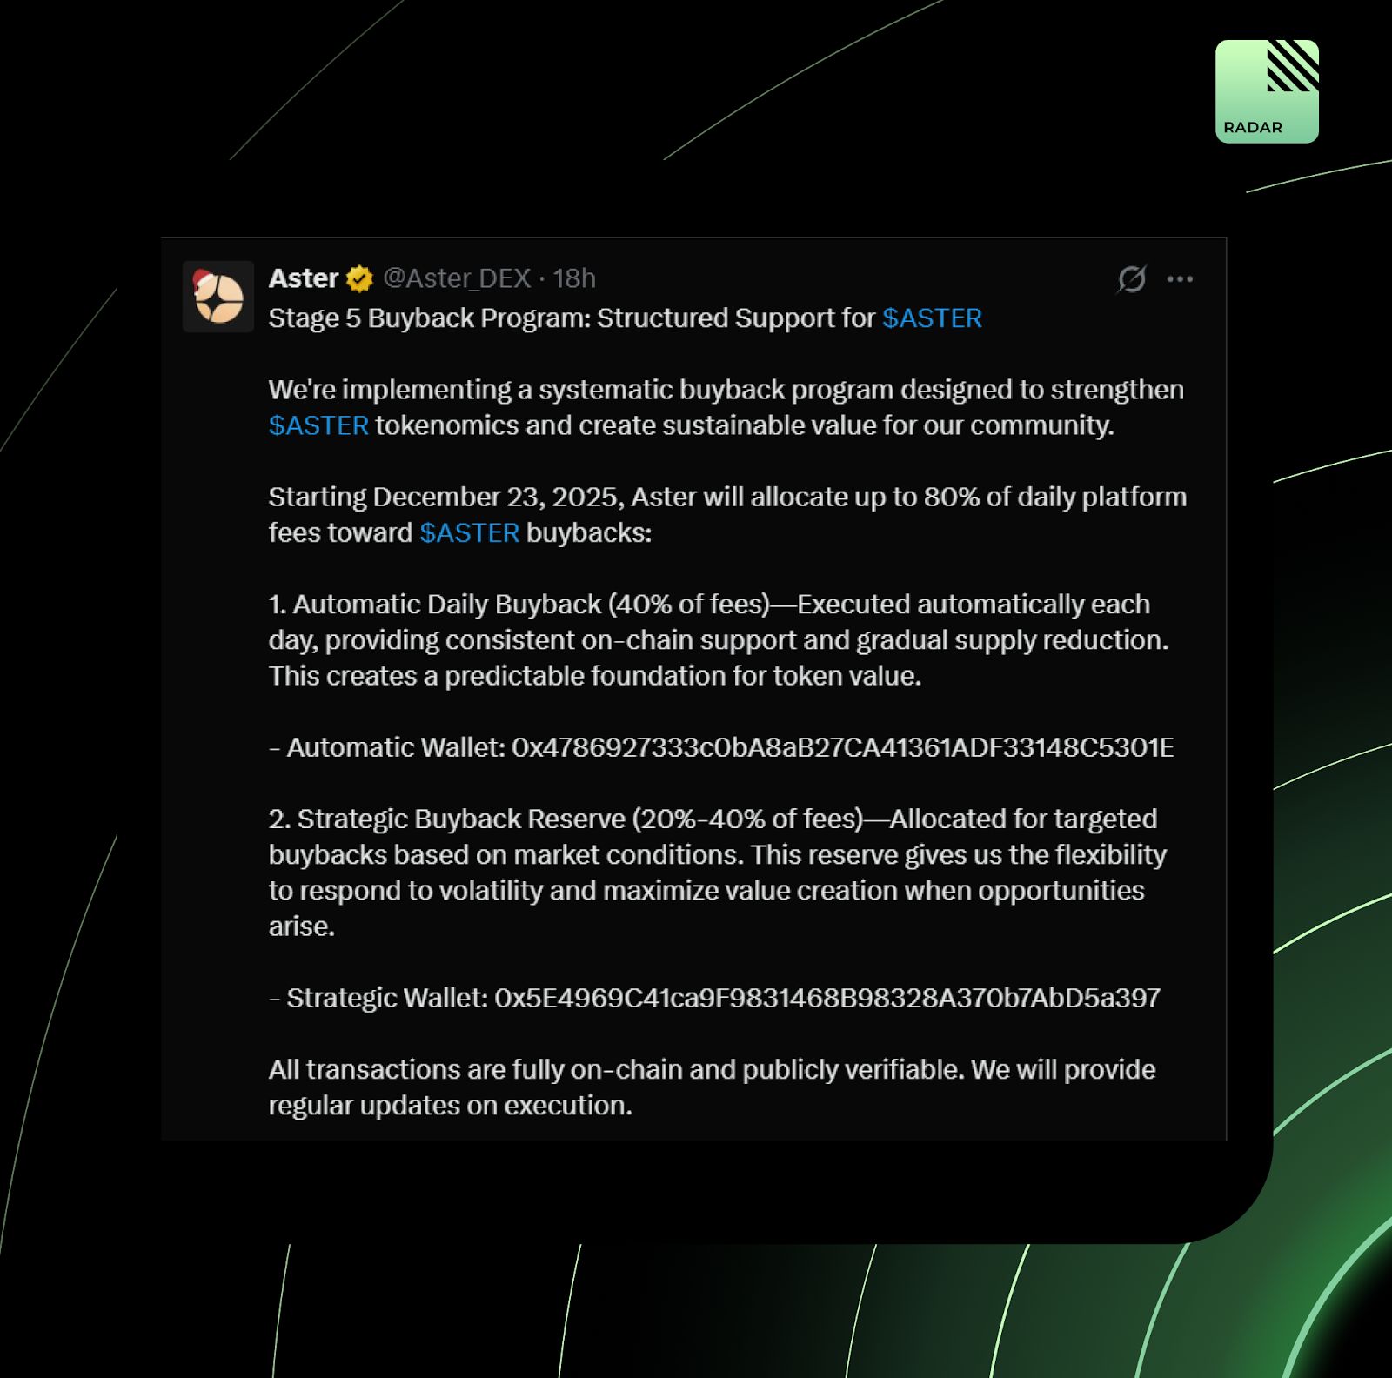The image size is (1392, 1378).
Task: Click $ASTER before the word buybacks
Action: (470, 532)
